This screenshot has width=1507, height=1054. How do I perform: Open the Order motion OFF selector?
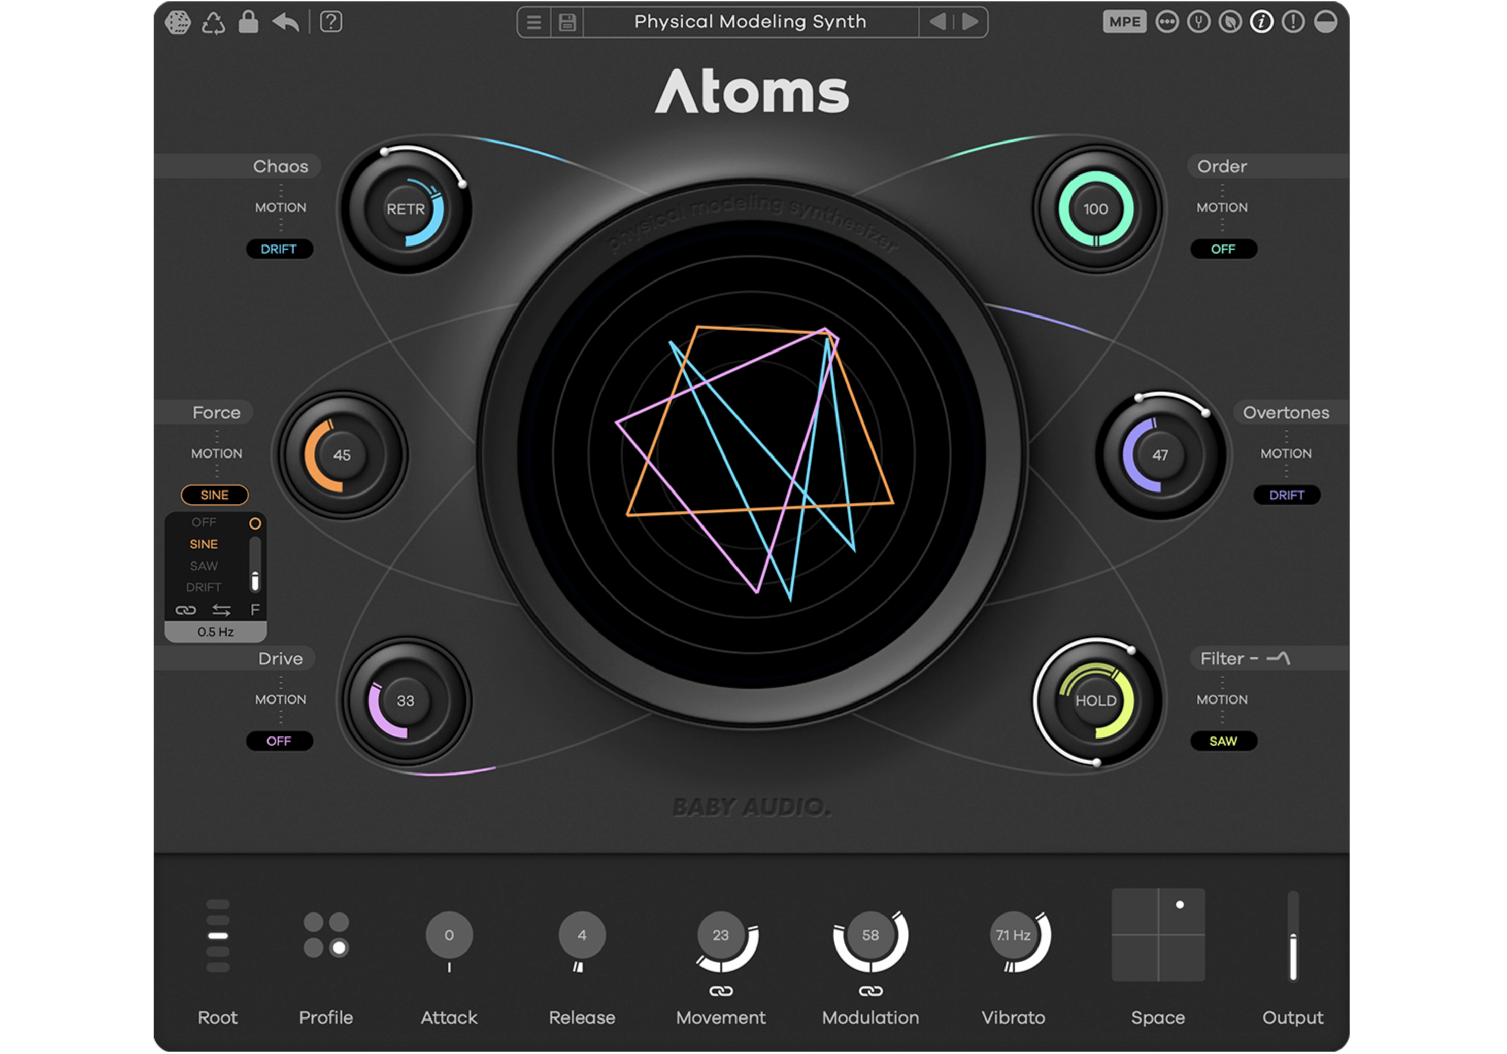1224,249
